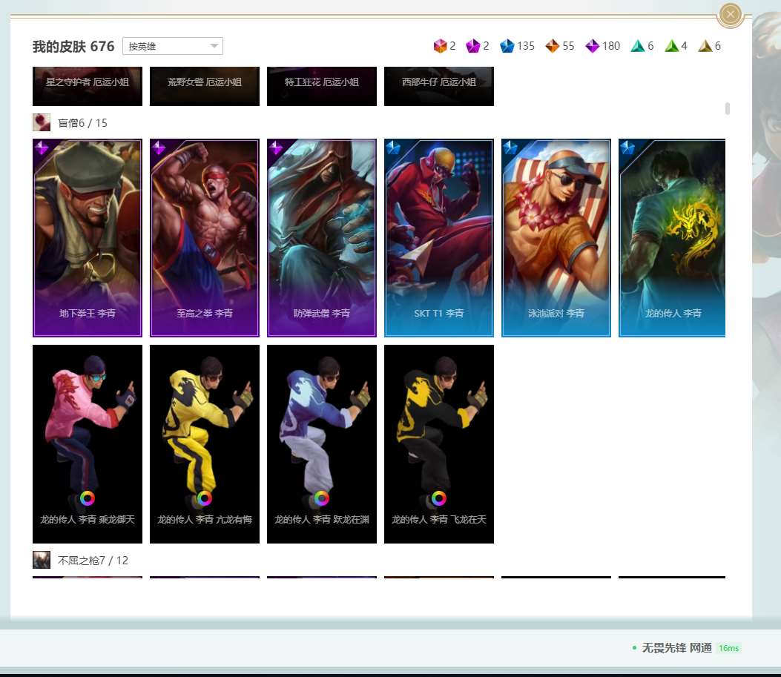Screen dimensions: 781x677
Task: View the 特工狂花 厄运小姐 skin card
Action: pyautogui.click(x=322, y=86)
